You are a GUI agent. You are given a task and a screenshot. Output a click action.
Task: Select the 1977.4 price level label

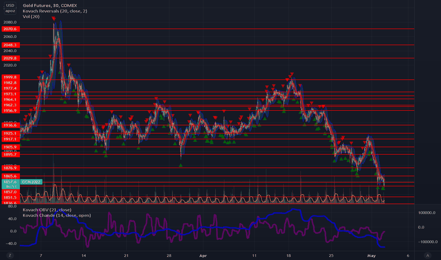[10, 88]
